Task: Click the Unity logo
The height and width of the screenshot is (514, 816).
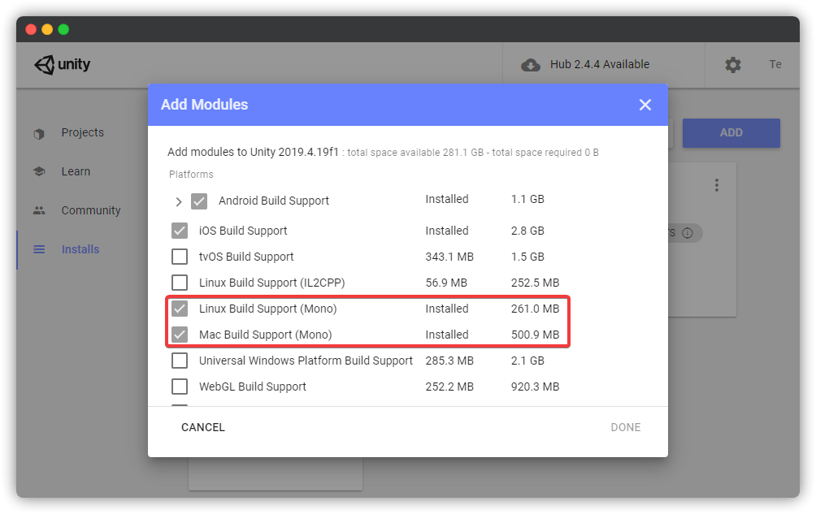Action: click(x=62, y=64)
